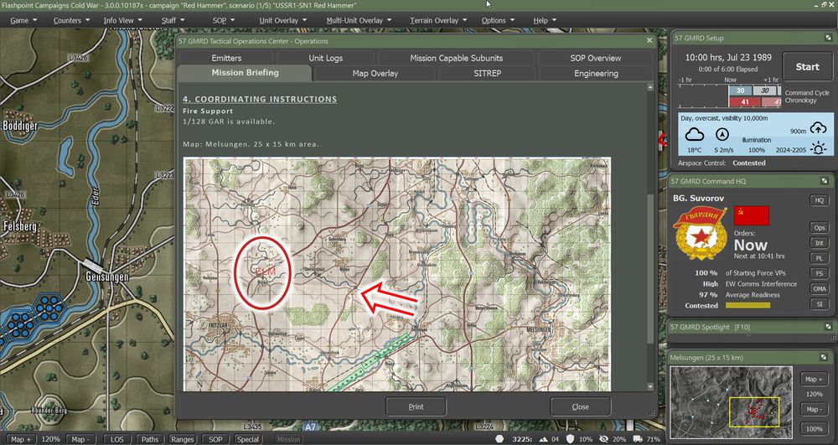Open the Ops staff button

(819, 228)
